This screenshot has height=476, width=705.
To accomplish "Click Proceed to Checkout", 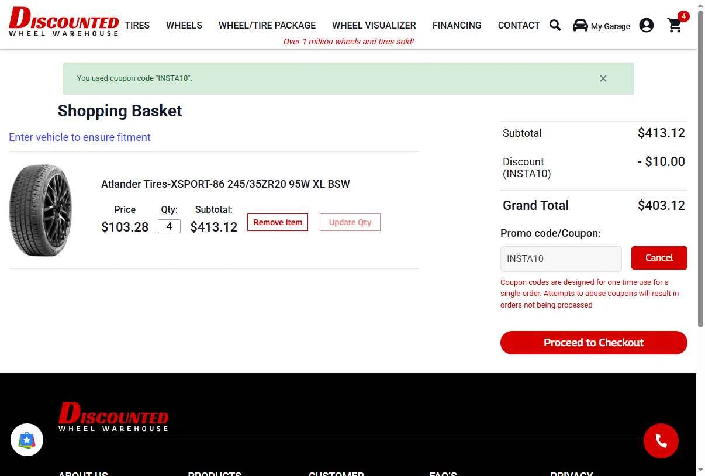I will tap(594, 343).
